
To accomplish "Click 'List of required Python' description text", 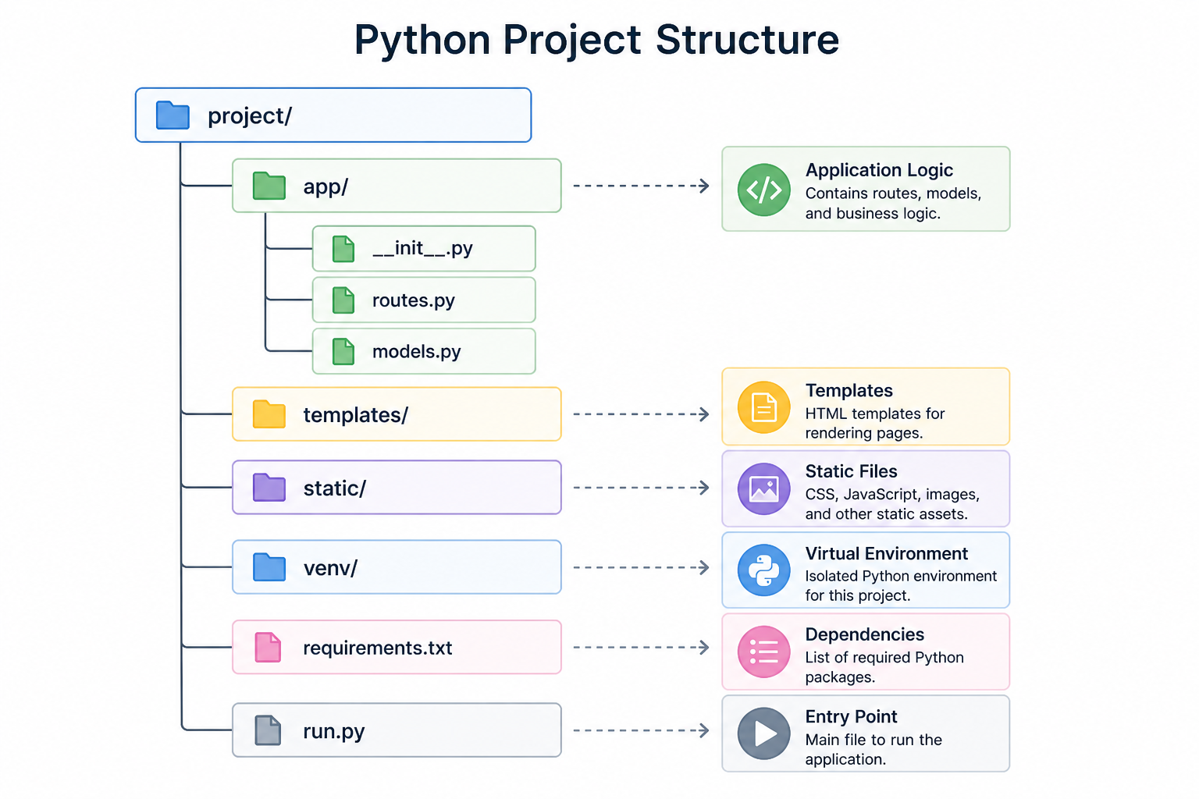I will (x=884, y=658).
